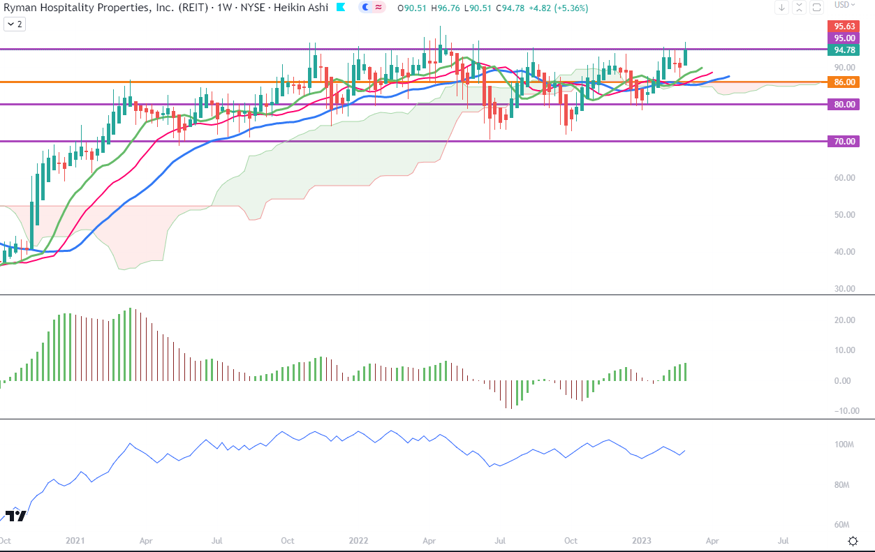Select the 95.00 purple price level label

coord(844,38)
